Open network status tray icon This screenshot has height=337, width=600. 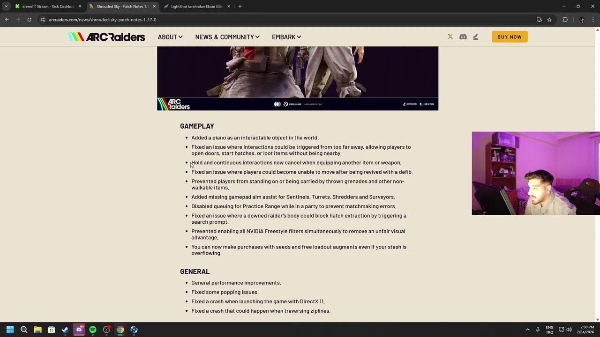tap(562, 330)
